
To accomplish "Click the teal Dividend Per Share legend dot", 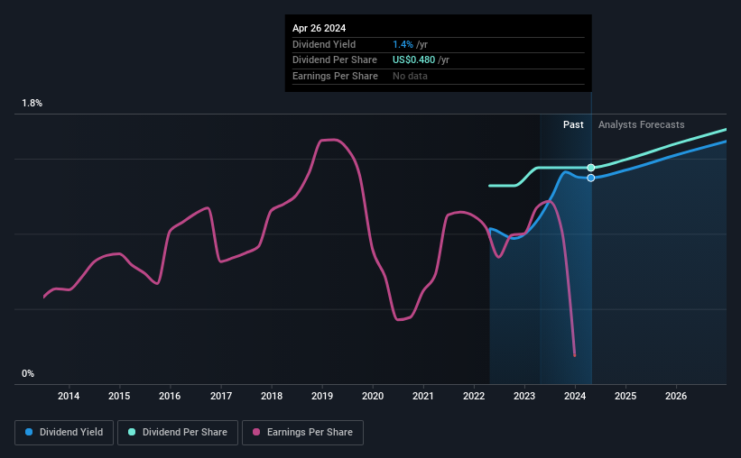I will click(x=132, y=432).
